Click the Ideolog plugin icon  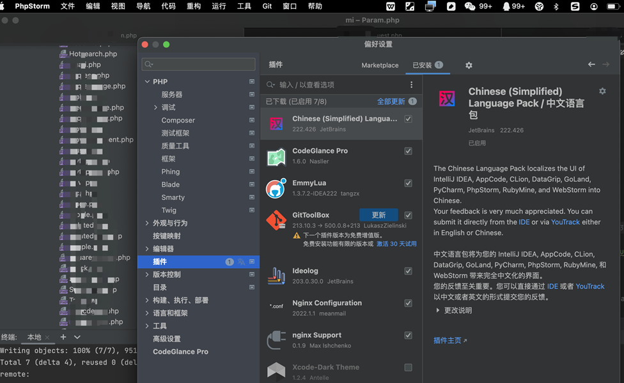point(276,276)
